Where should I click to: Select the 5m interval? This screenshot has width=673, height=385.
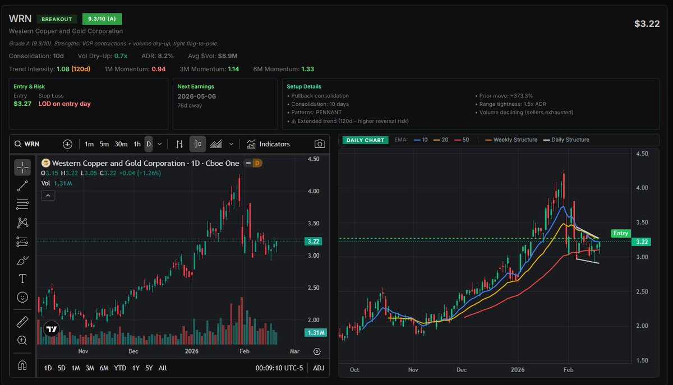pyautogui.click(x=104, y=144)
